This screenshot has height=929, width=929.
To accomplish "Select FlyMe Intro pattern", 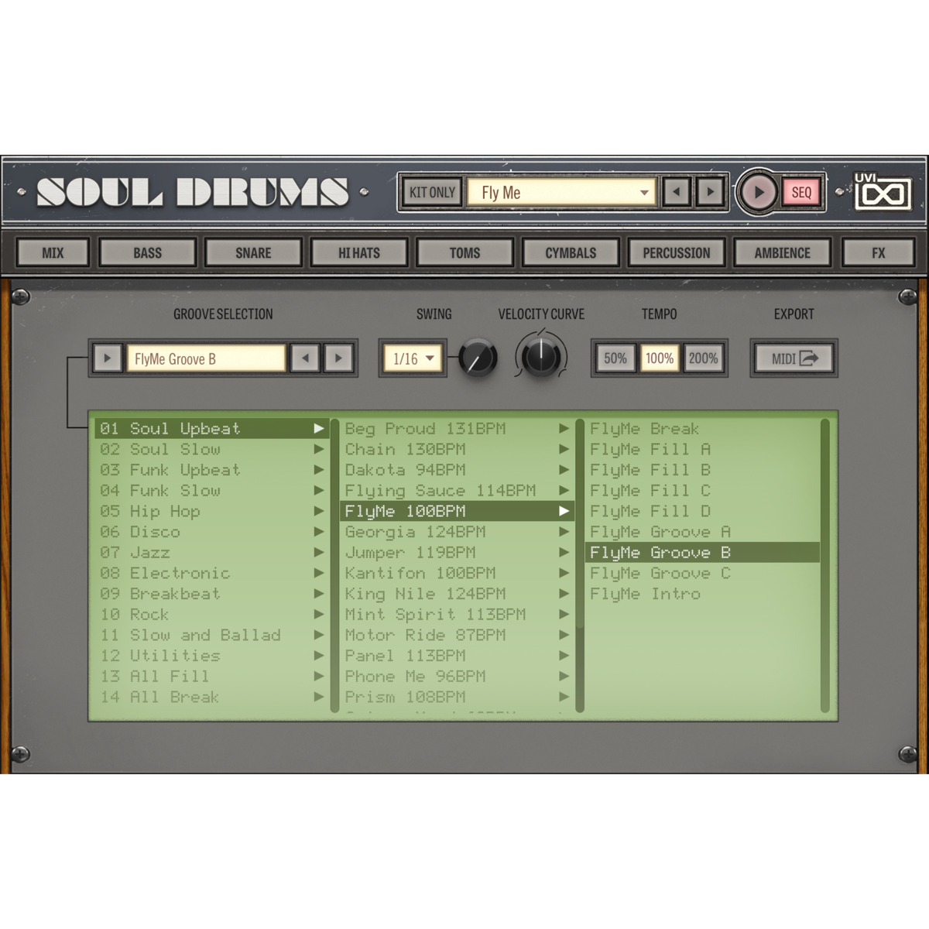I will 703,594.
